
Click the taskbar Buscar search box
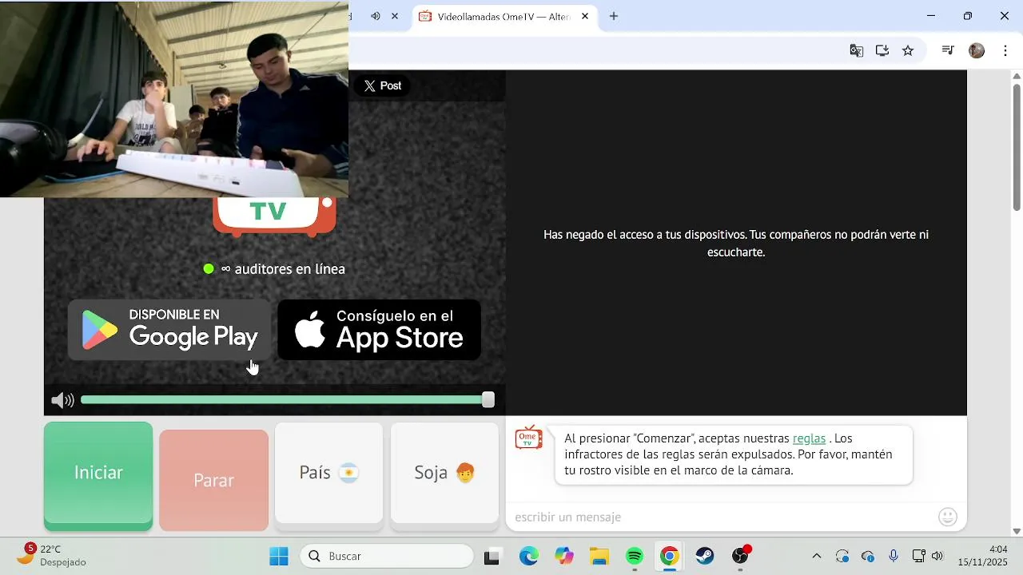pos(387,556)
